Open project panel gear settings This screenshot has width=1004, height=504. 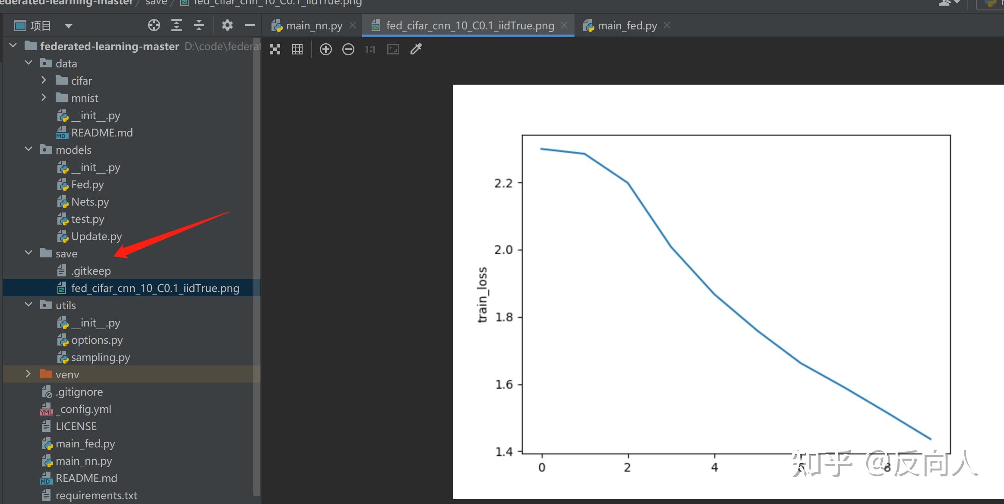227,25
